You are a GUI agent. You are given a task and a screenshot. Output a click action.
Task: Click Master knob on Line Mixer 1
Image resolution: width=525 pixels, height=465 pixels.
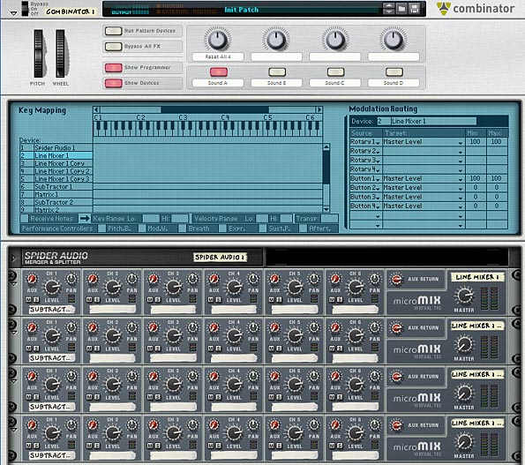tap(464, 296)
